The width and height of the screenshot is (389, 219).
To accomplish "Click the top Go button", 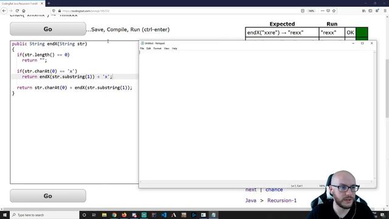I will [48, 29].
